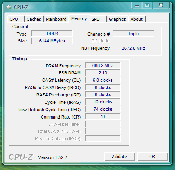Image resolution: width=175 pixels, height=170 pixels.
Task: Click the empty DC Mode field
Action: [133, 41]
